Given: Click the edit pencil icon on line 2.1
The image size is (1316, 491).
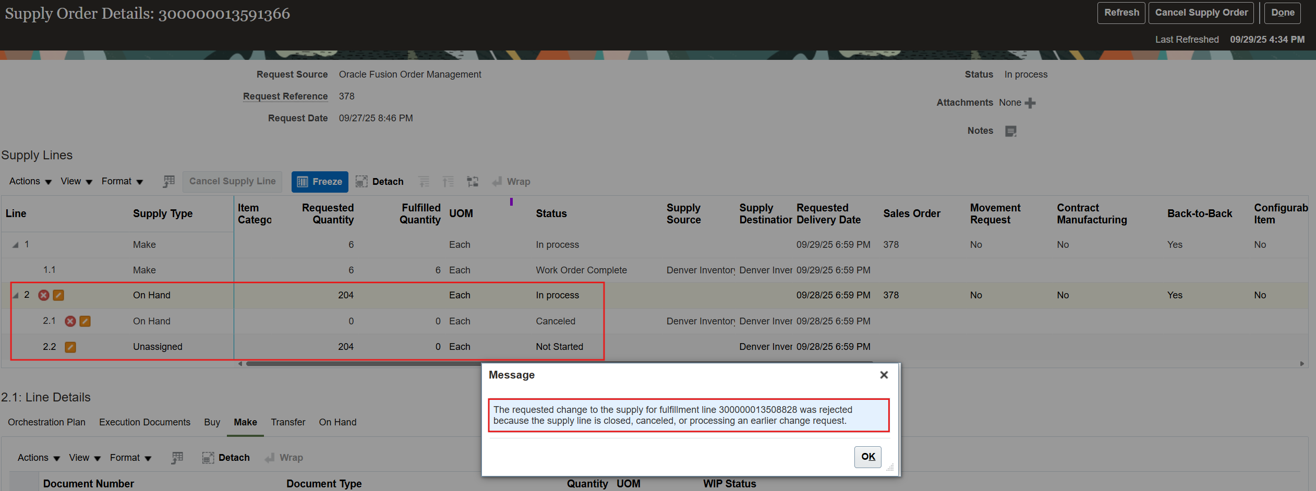Looking at the screenshot, I should click(x=85, y=321).
